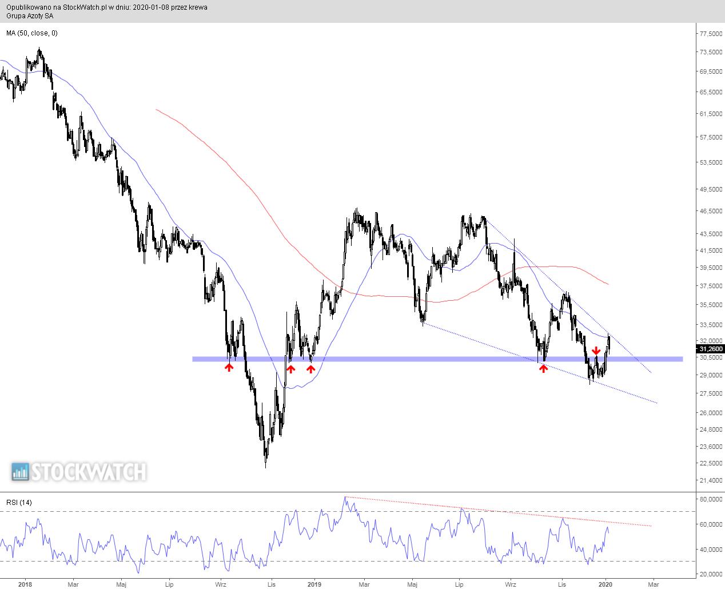Click the 21,4000 price axis label
This screenshot has height=589, width=725.
click(711, 481)
